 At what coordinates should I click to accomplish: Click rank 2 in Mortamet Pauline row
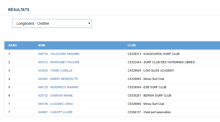[9, 62]
